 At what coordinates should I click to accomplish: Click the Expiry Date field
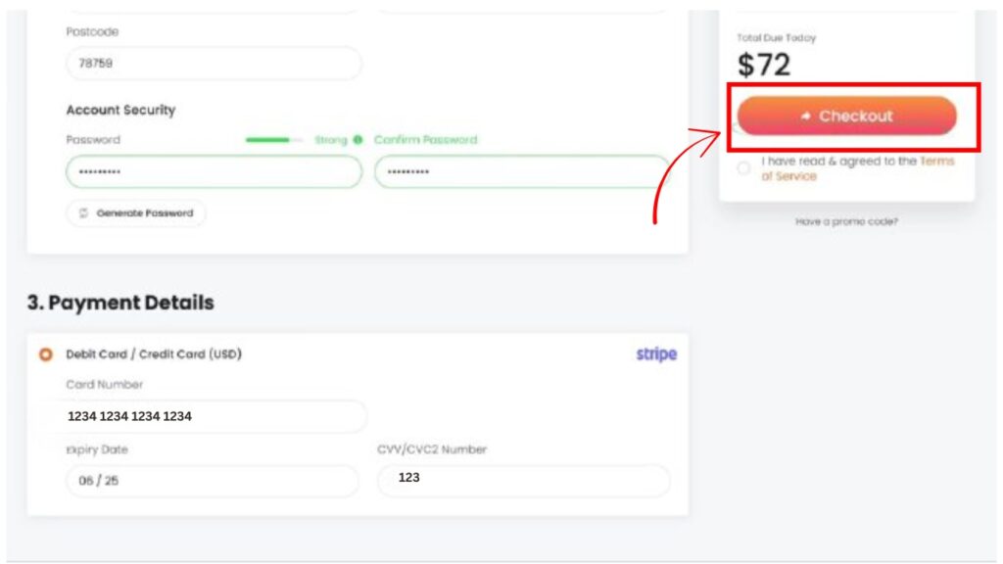pyautogui.click(x=213, y=481)
